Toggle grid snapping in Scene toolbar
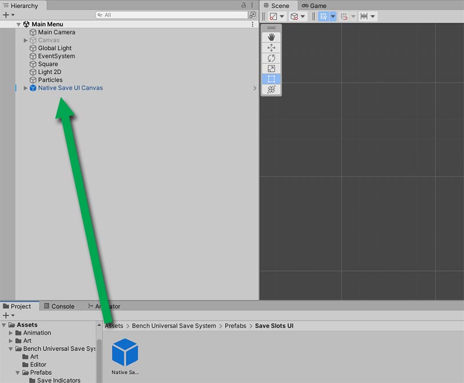The height and width of the screenshot is (383, 464). point(345,17)
